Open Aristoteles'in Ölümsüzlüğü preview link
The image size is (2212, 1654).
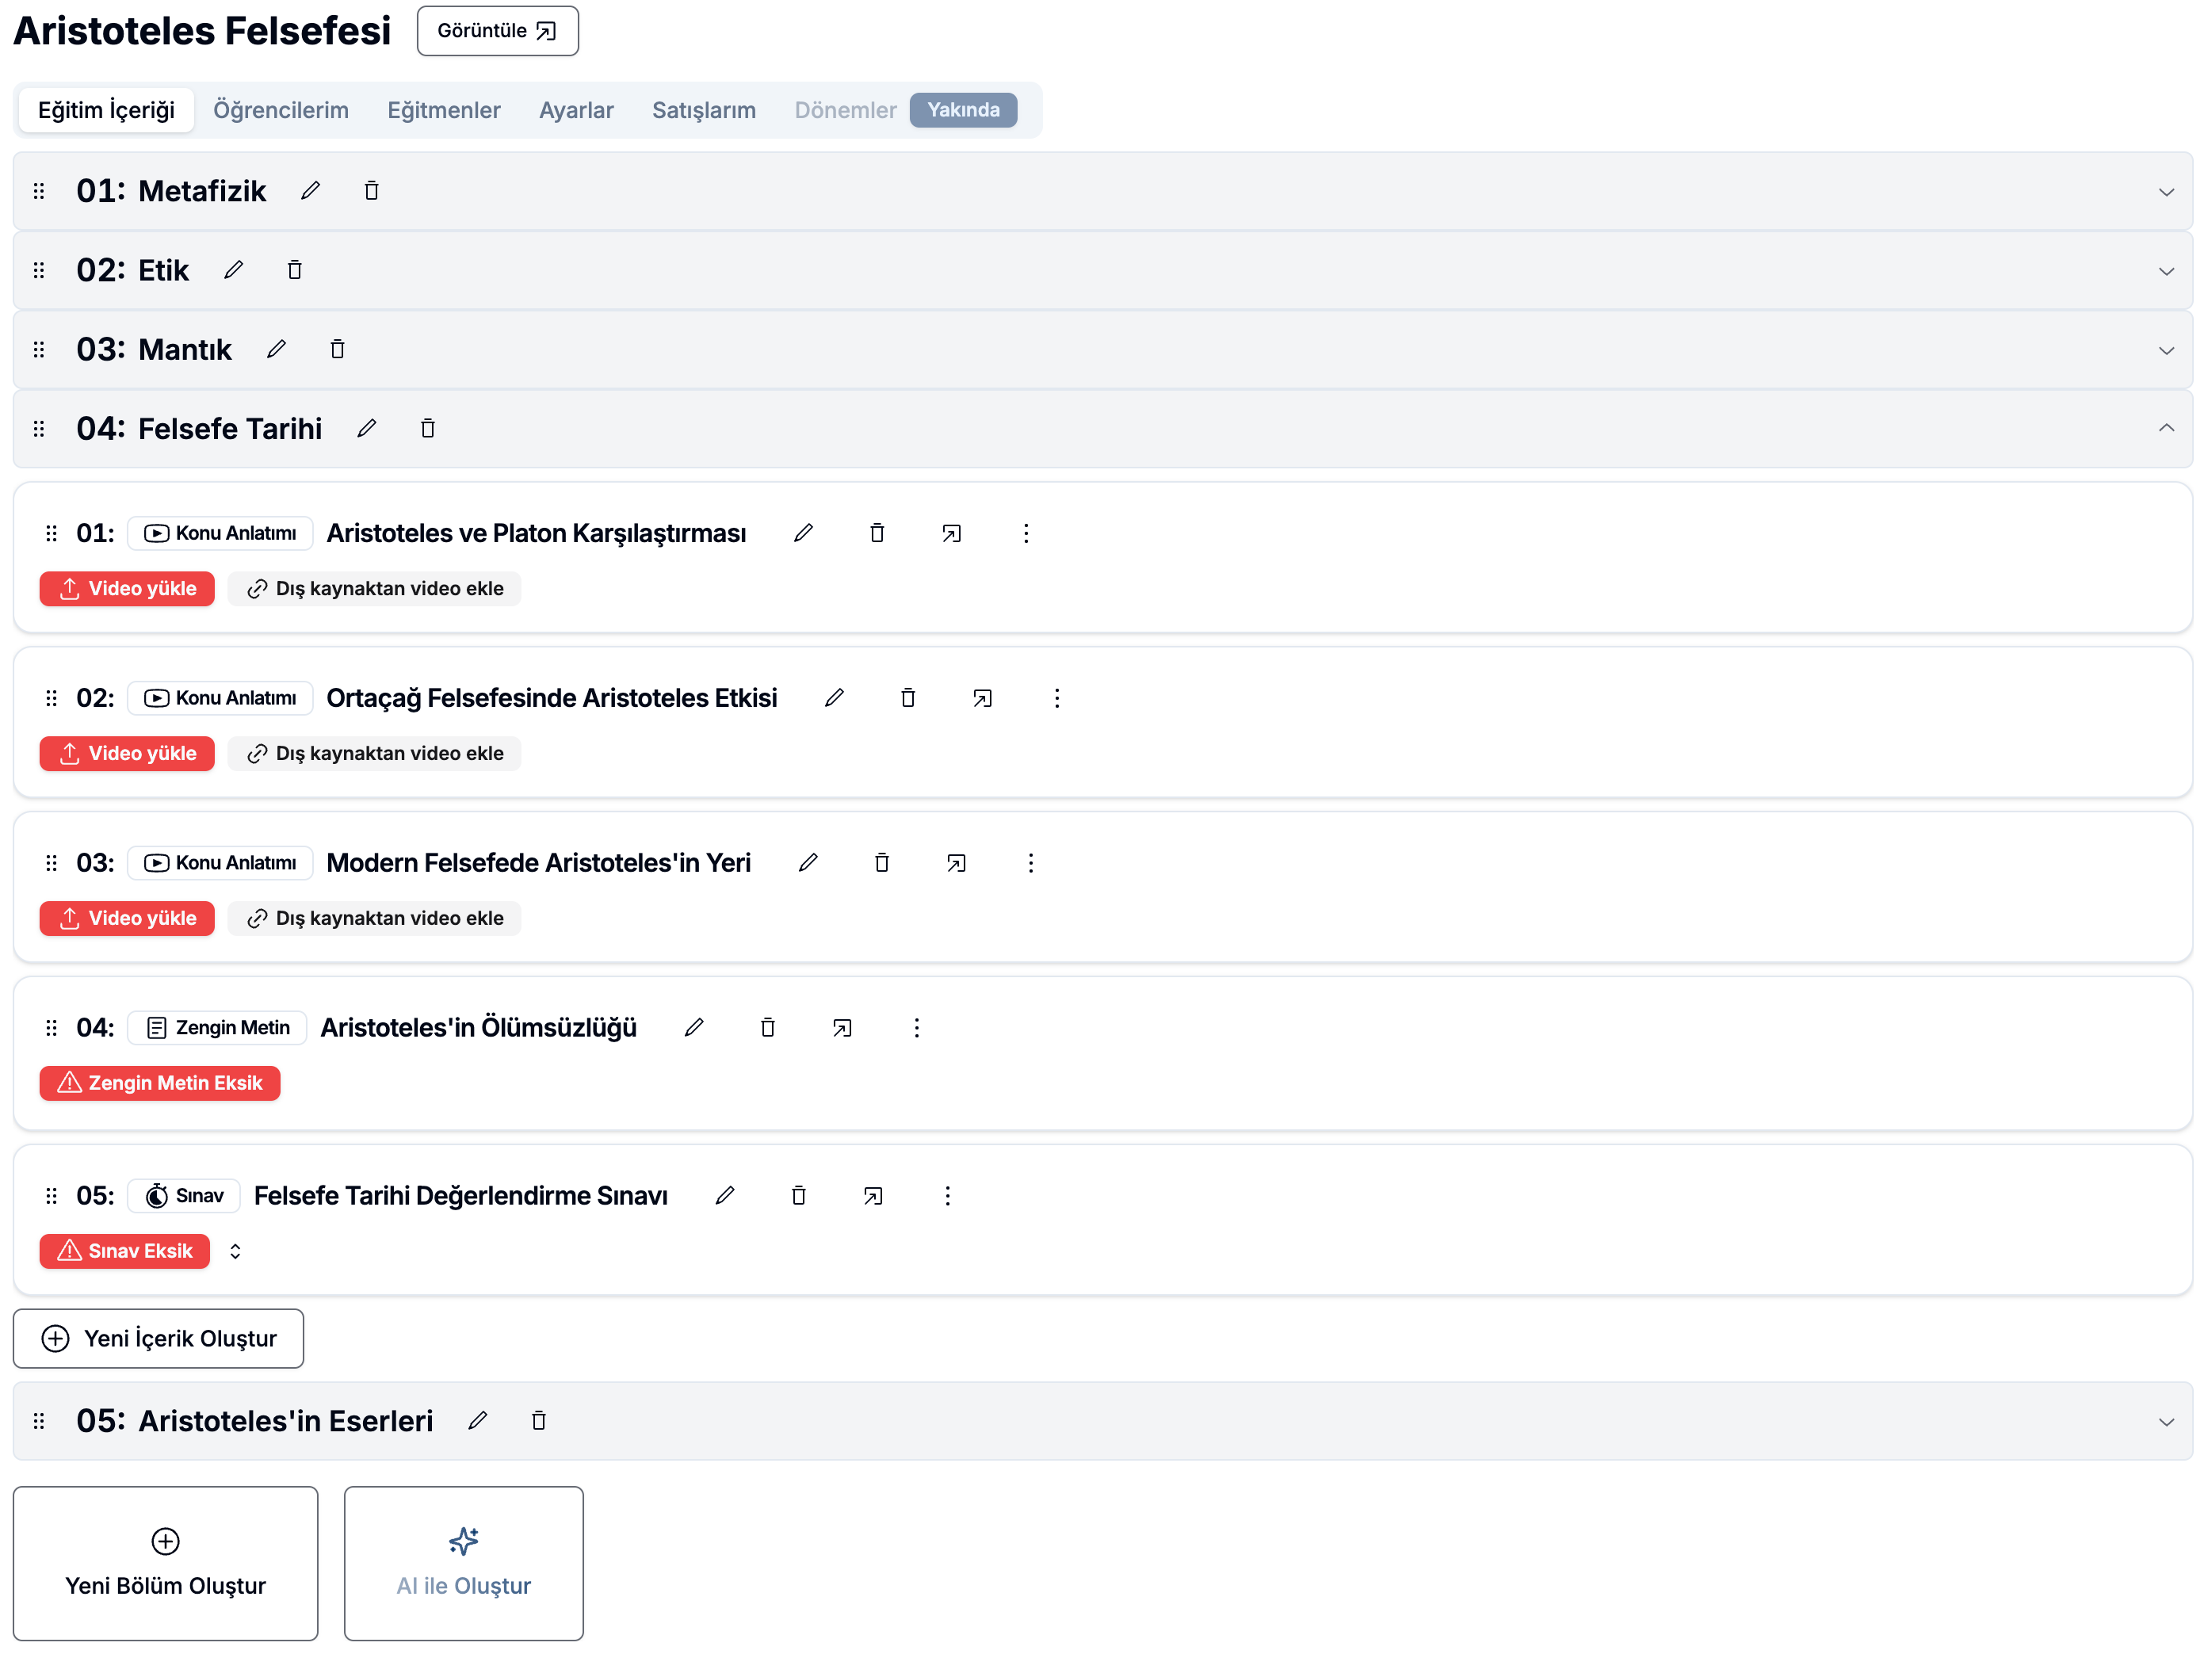click(x=842, y=1028)
